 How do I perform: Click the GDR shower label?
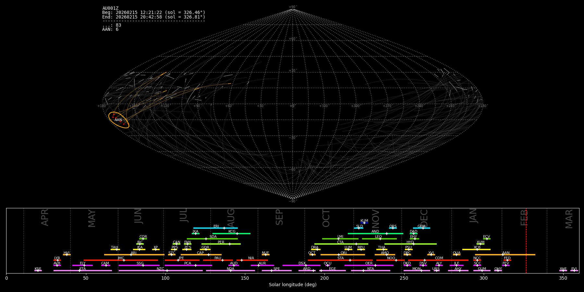click(x=205, y=248)
